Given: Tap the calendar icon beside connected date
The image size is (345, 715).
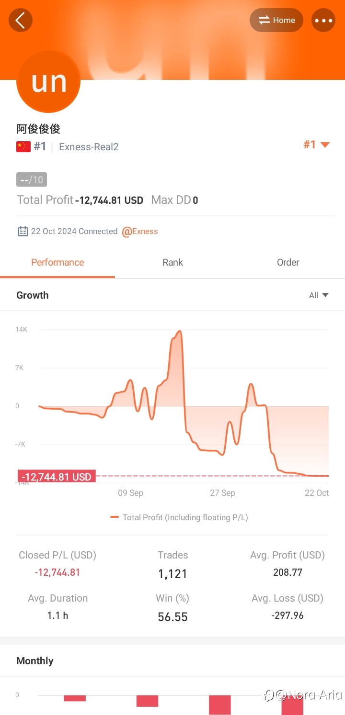Looking at the screenshot, I should point(23,232).
